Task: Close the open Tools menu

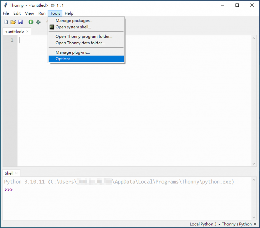Action: (55, 13)
